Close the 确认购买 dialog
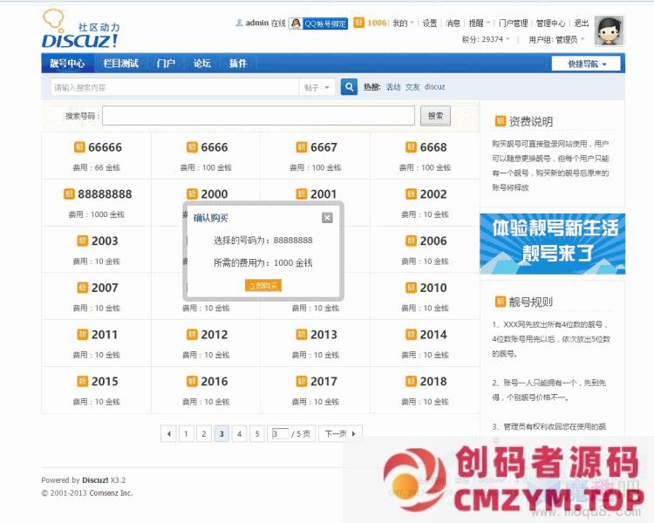 coord(327,218)
